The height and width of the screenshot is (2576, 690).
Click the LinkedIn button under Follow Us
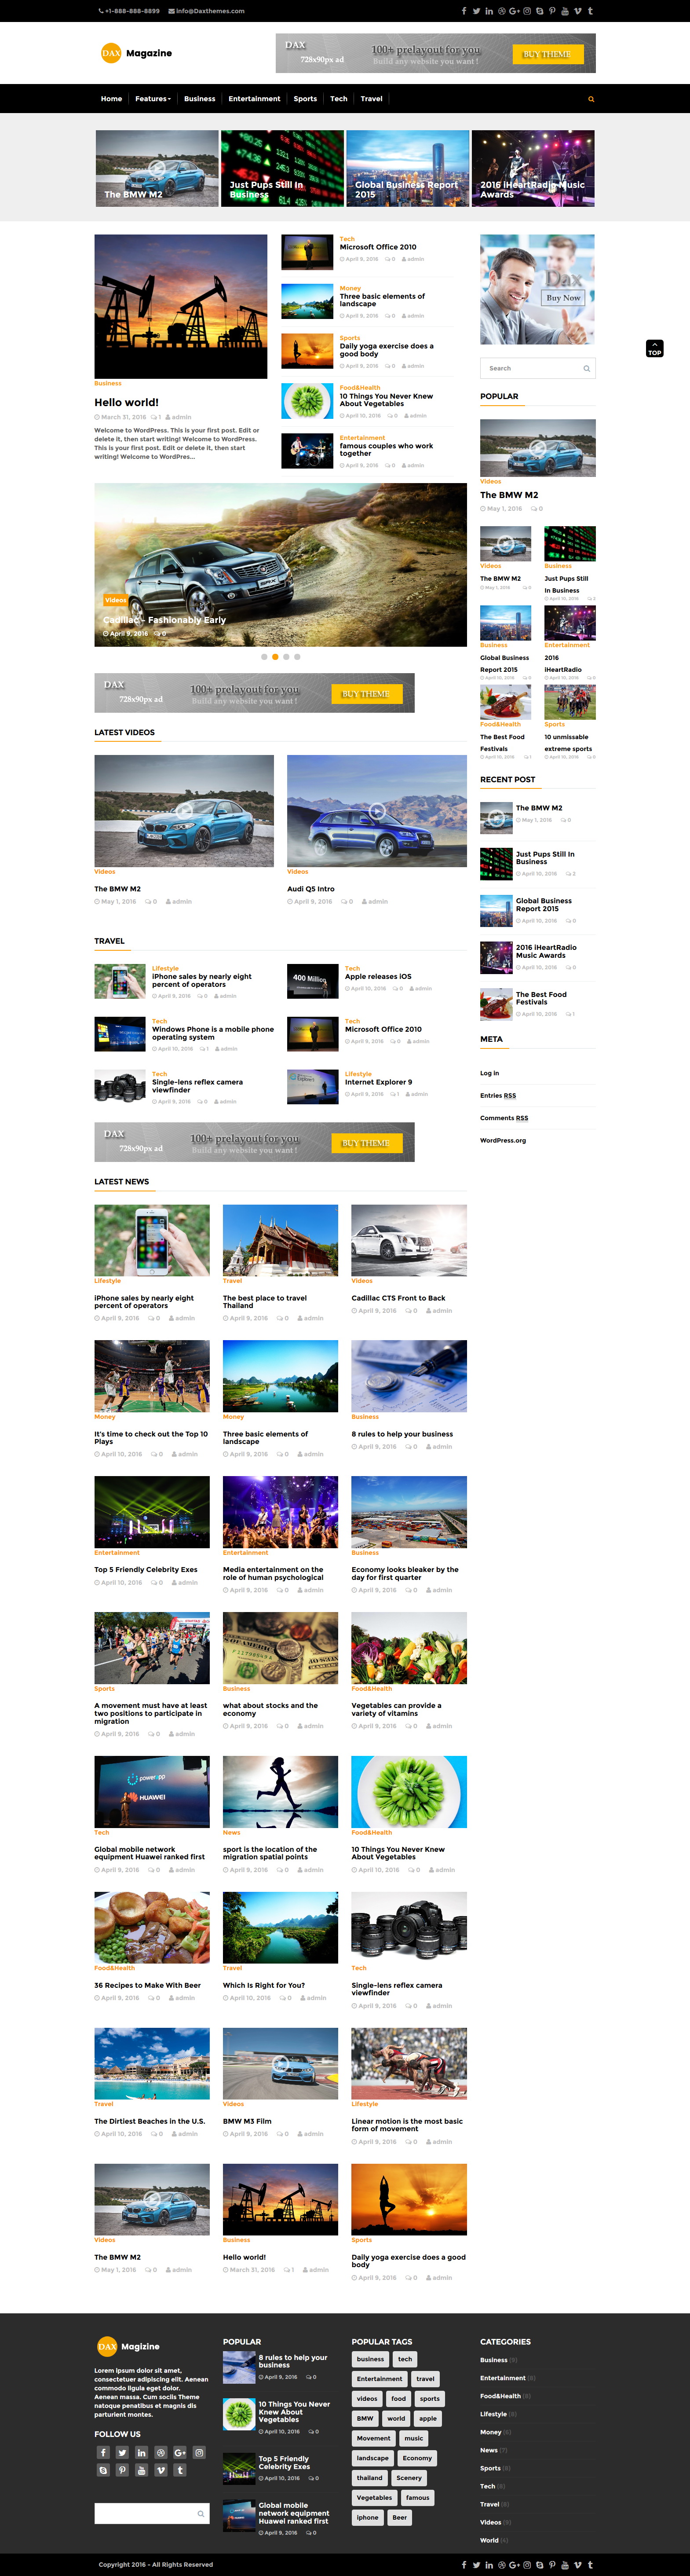pos(141,2452)
